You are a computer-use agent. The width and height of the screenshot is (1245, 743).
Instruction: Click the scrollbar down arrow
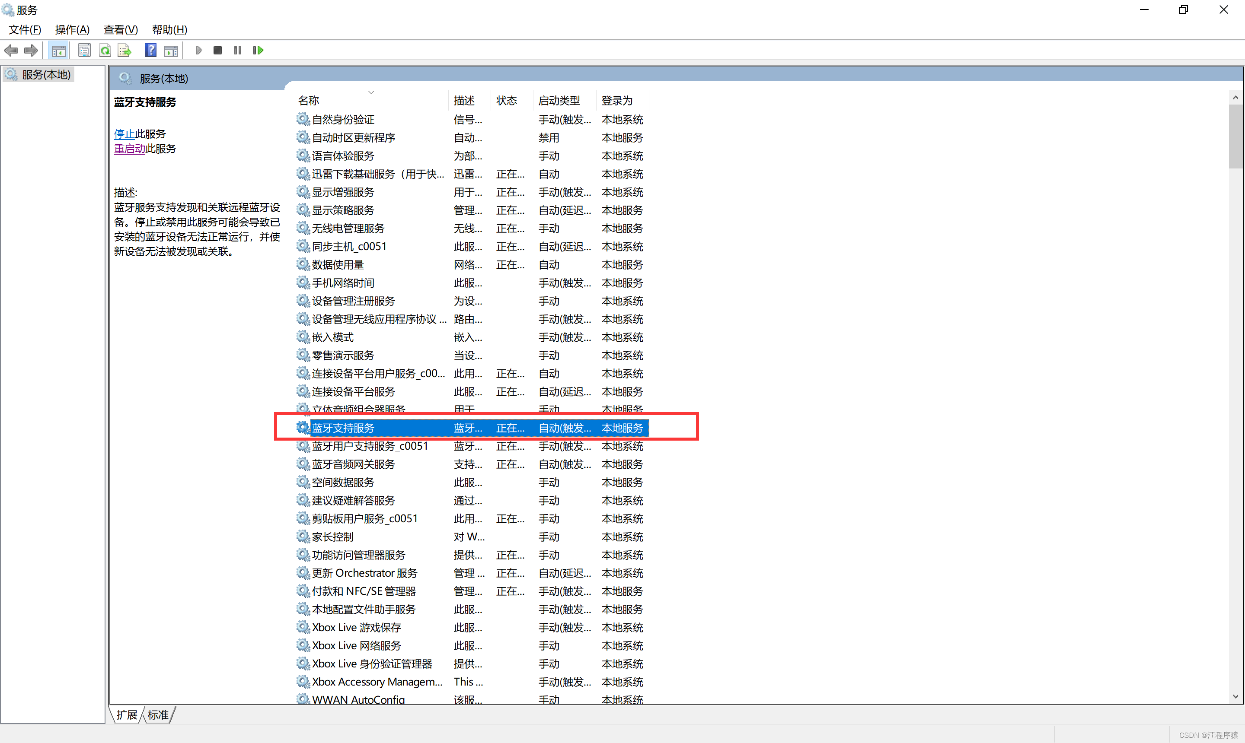1235,696
